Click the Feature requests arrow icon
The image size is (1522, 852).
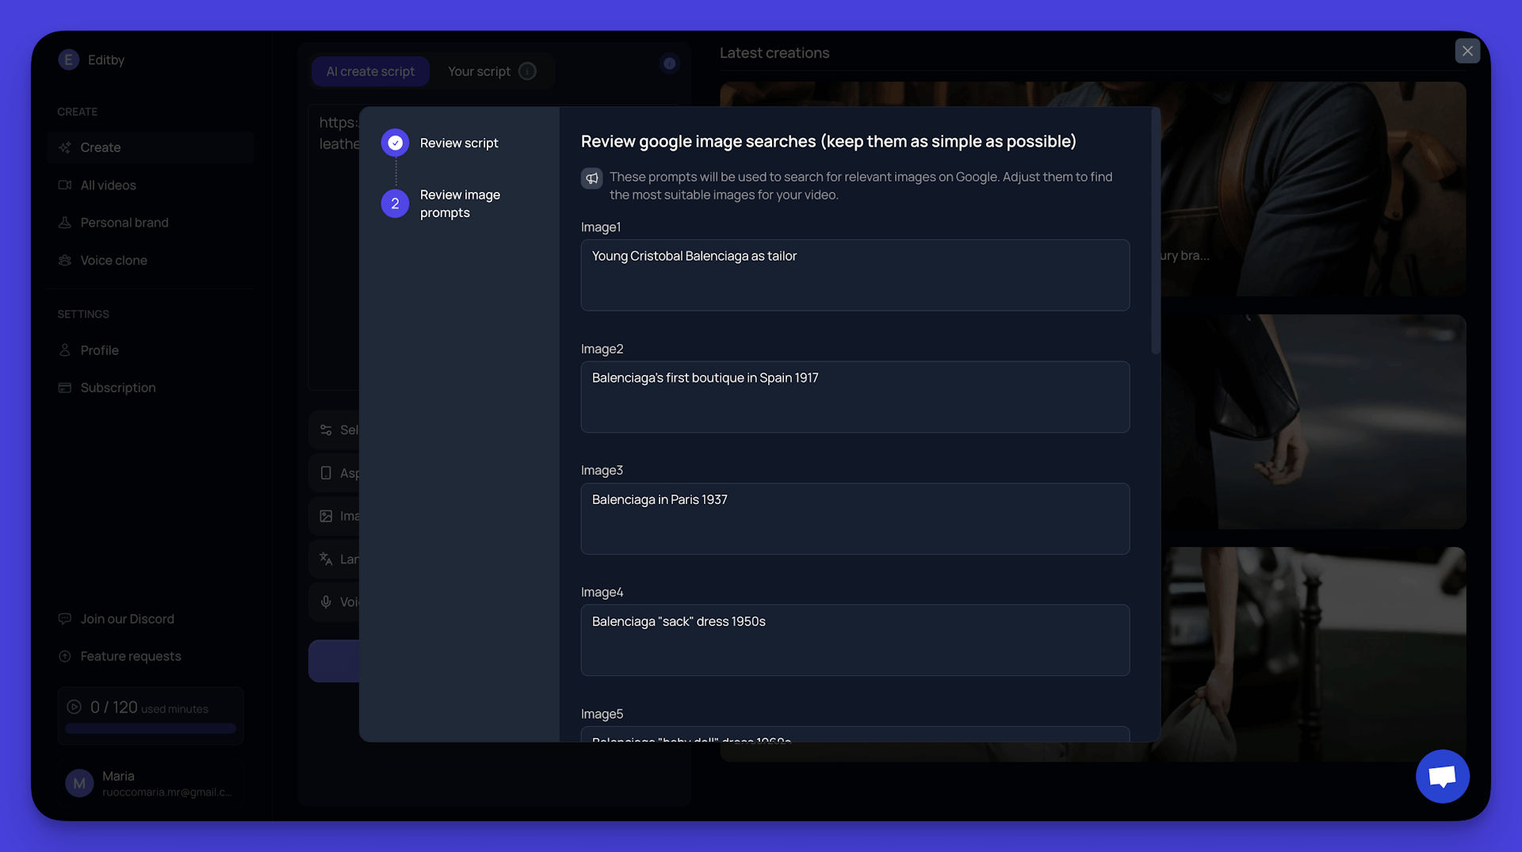pos(65,656)
